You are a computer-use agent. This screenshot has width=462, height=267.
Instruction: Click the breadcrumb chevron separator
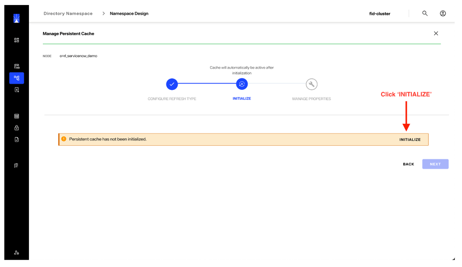(x=103, y=13)
